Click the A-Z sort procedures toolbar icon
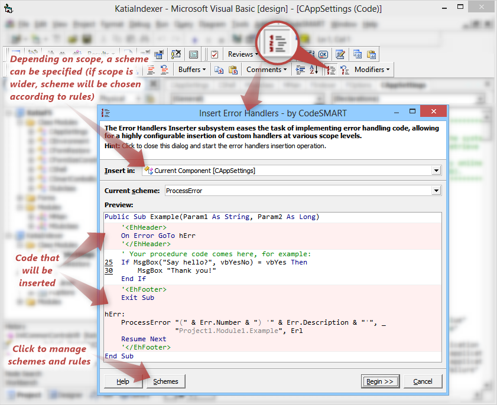 [313, 70]
